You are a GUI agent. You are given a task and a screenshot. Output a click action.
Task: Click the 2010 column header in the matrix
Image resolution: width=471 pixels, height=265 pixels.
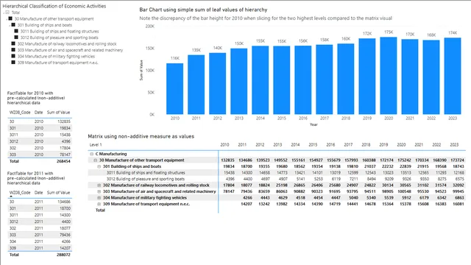(224, 145)
